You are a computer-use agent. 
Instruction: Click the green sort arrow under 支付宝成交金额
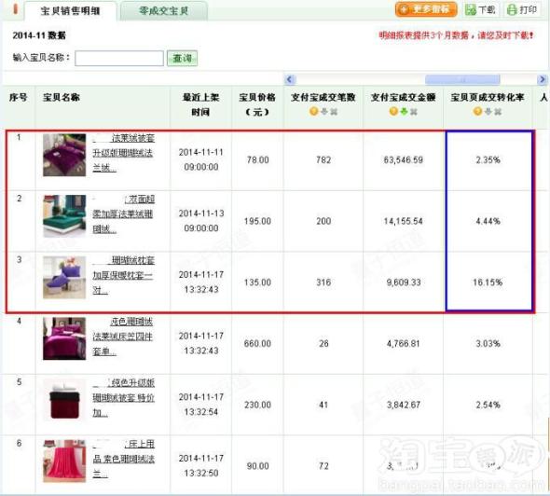404,111
